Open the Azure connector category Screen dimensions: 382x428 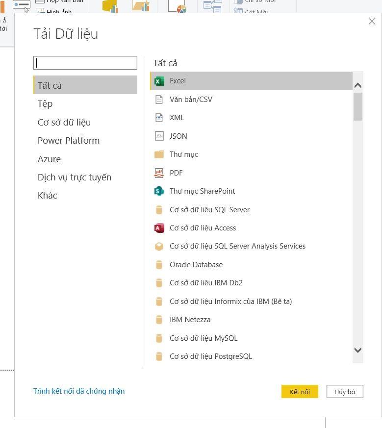tap(50, 159)
